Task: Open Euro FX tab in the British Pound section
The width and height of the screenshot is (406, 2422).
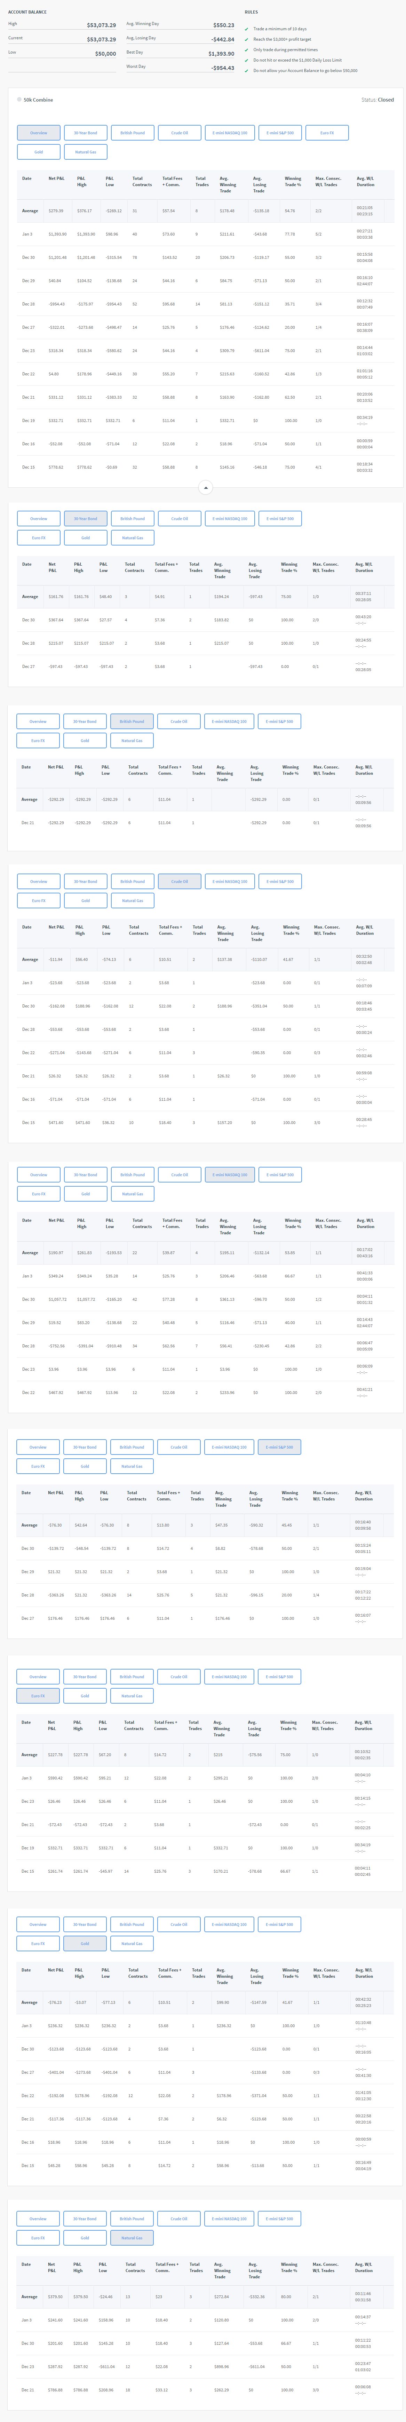Action: click(38, 741)
